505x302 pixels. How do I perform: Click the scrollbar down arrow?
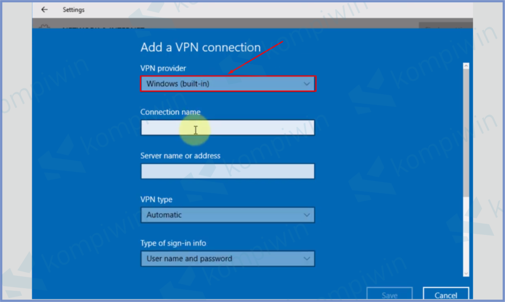tap(466, 273)
